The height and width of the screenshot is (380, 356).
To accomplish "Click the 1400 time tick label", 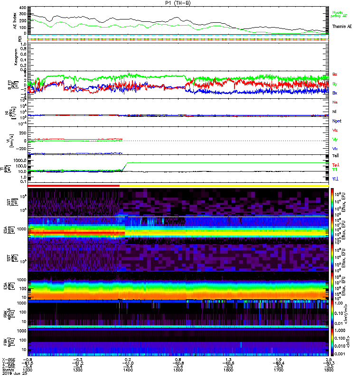I will coord(128,370).
